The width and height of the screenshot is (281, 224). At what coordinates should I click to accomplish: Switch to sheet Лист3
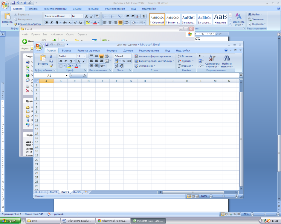point(77,192)
